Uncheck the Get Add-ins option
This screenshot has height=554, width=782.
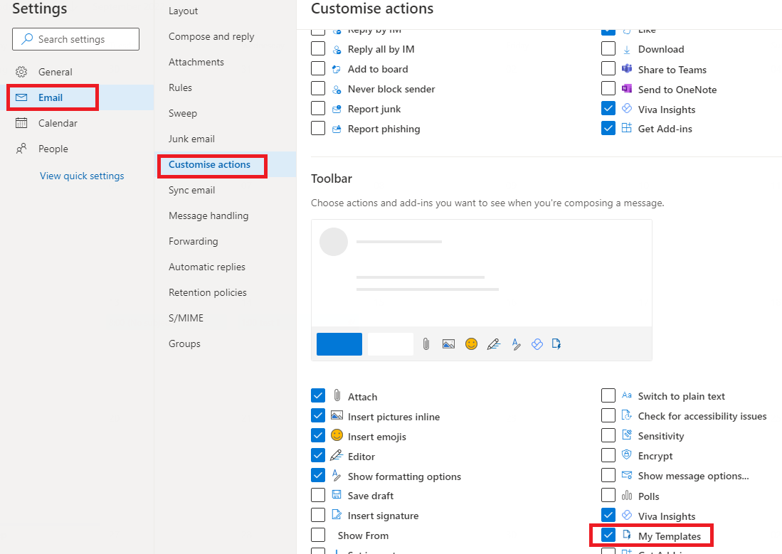[x=608, y=128]
